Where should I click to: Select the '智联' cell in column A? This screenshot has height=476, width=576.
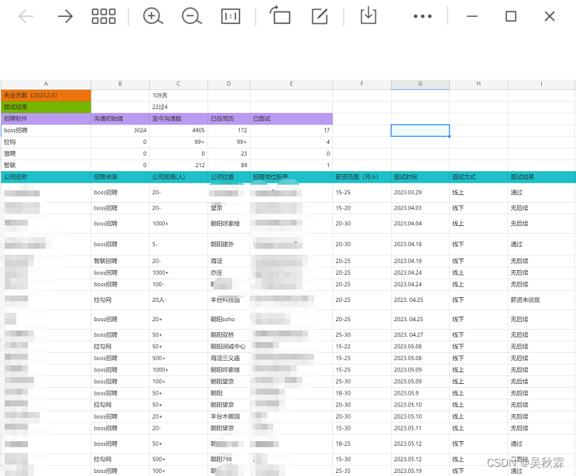coord(46,166)
